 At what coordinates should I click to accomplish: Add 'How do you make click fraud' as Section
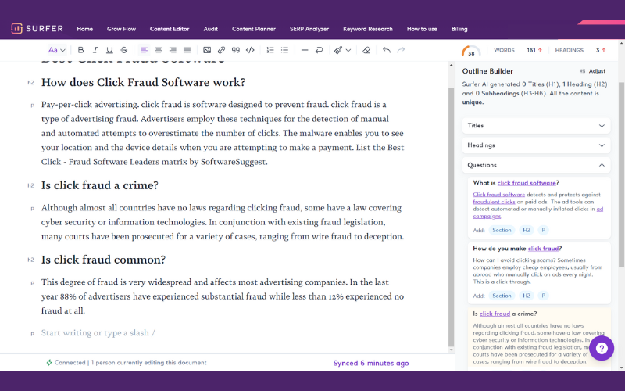[502, 296]
